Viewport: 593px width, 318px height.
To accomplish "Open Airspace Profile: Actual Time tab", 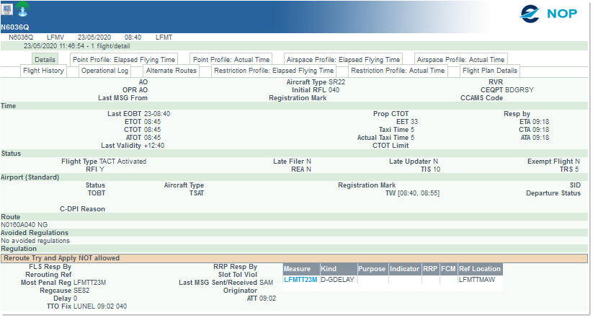I will [461, 59].
